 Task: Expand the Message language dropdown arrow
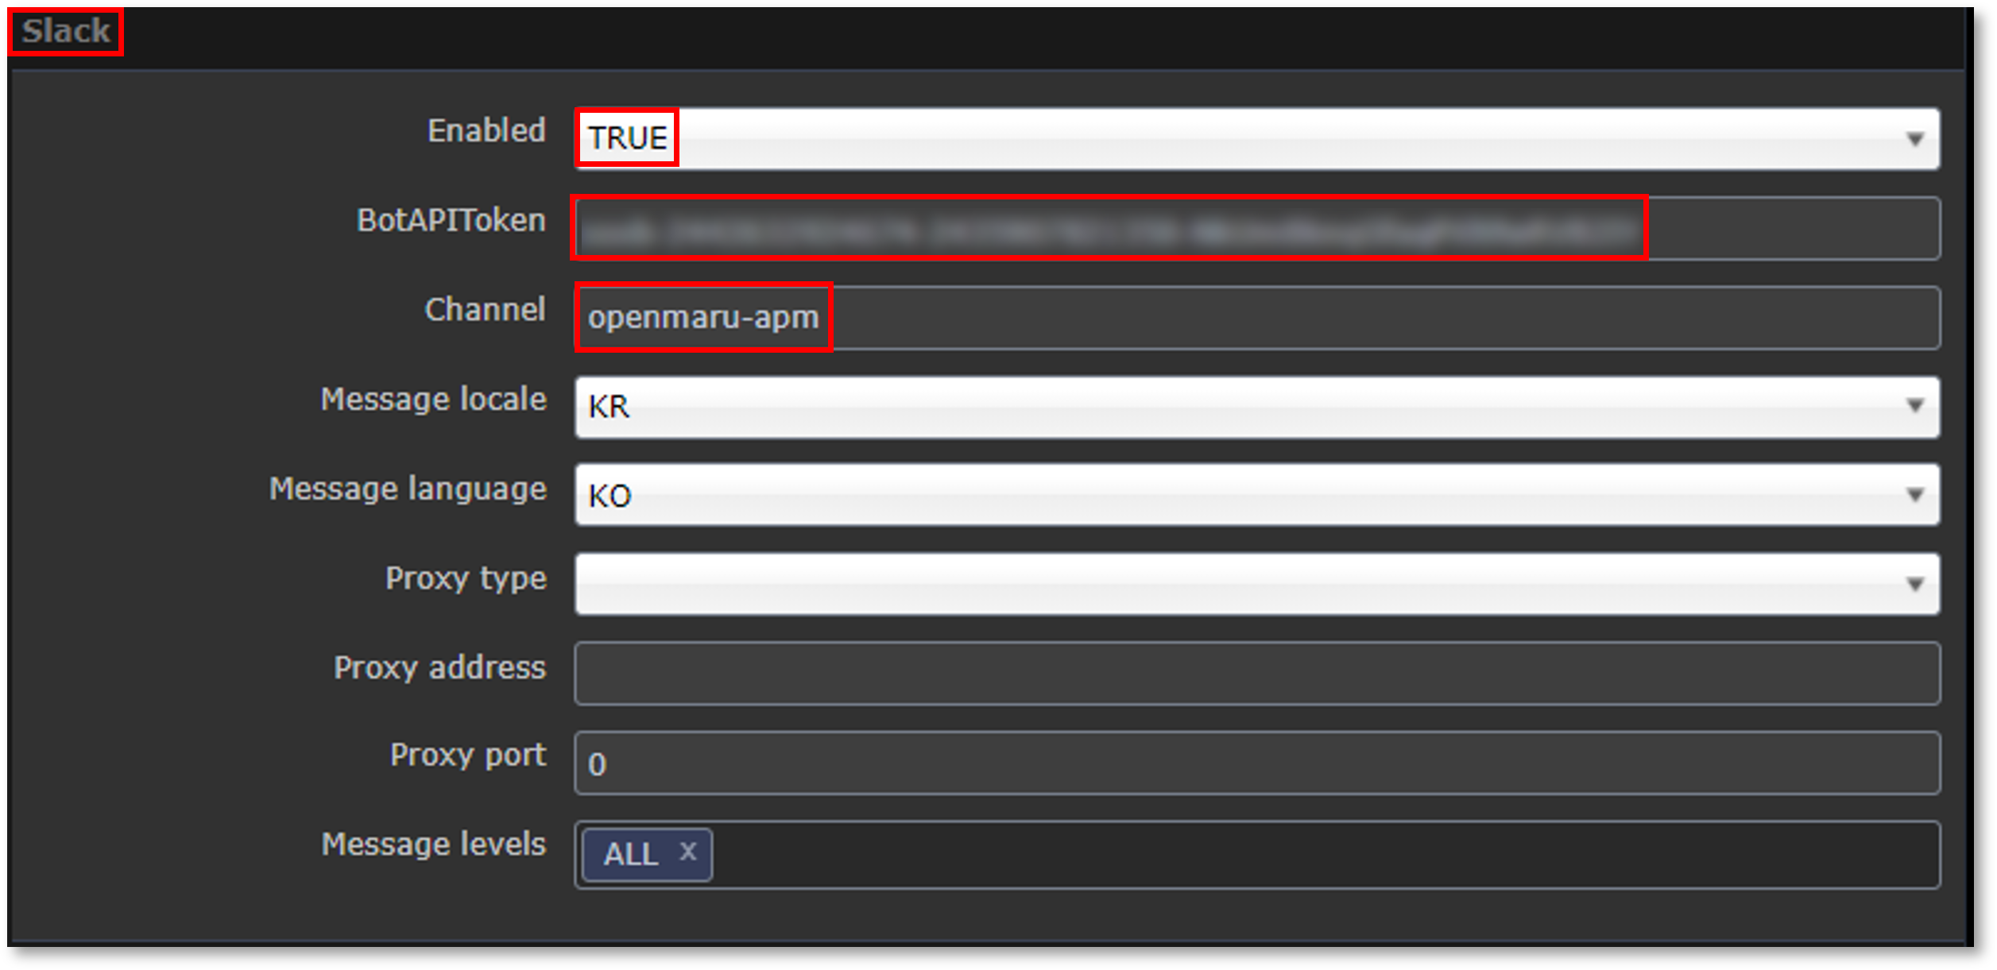(1915, 496)
